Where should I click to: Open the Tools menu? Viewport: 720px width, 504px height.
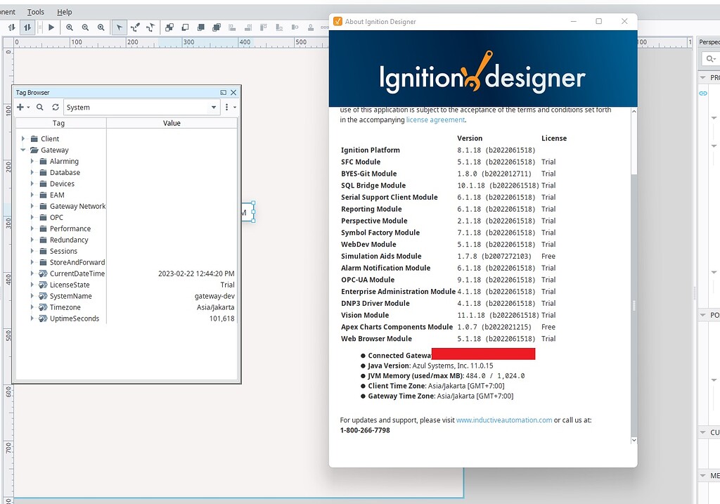35,12
